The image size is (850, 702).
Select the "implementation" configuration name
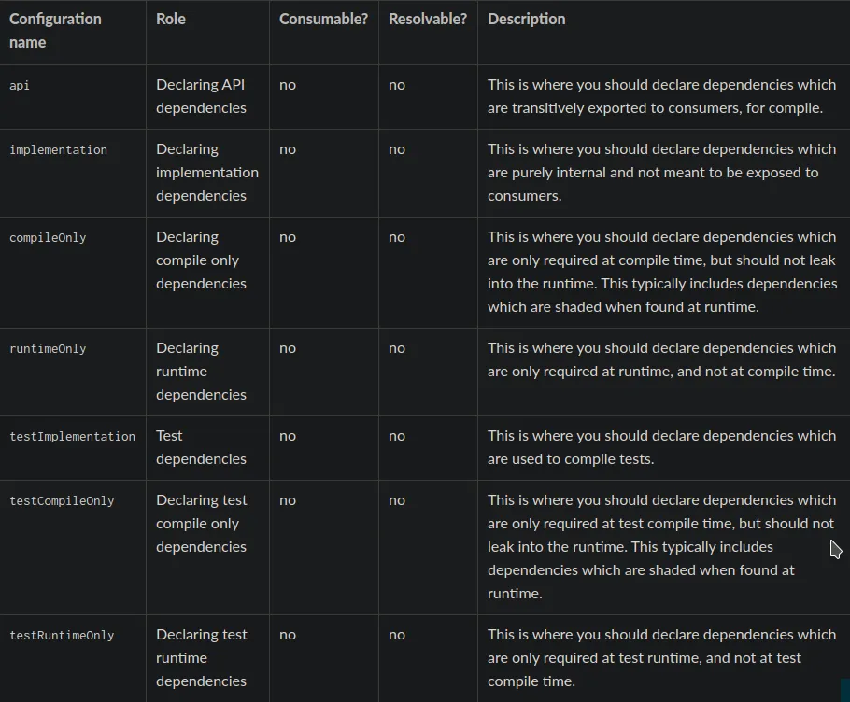[58, 149]
